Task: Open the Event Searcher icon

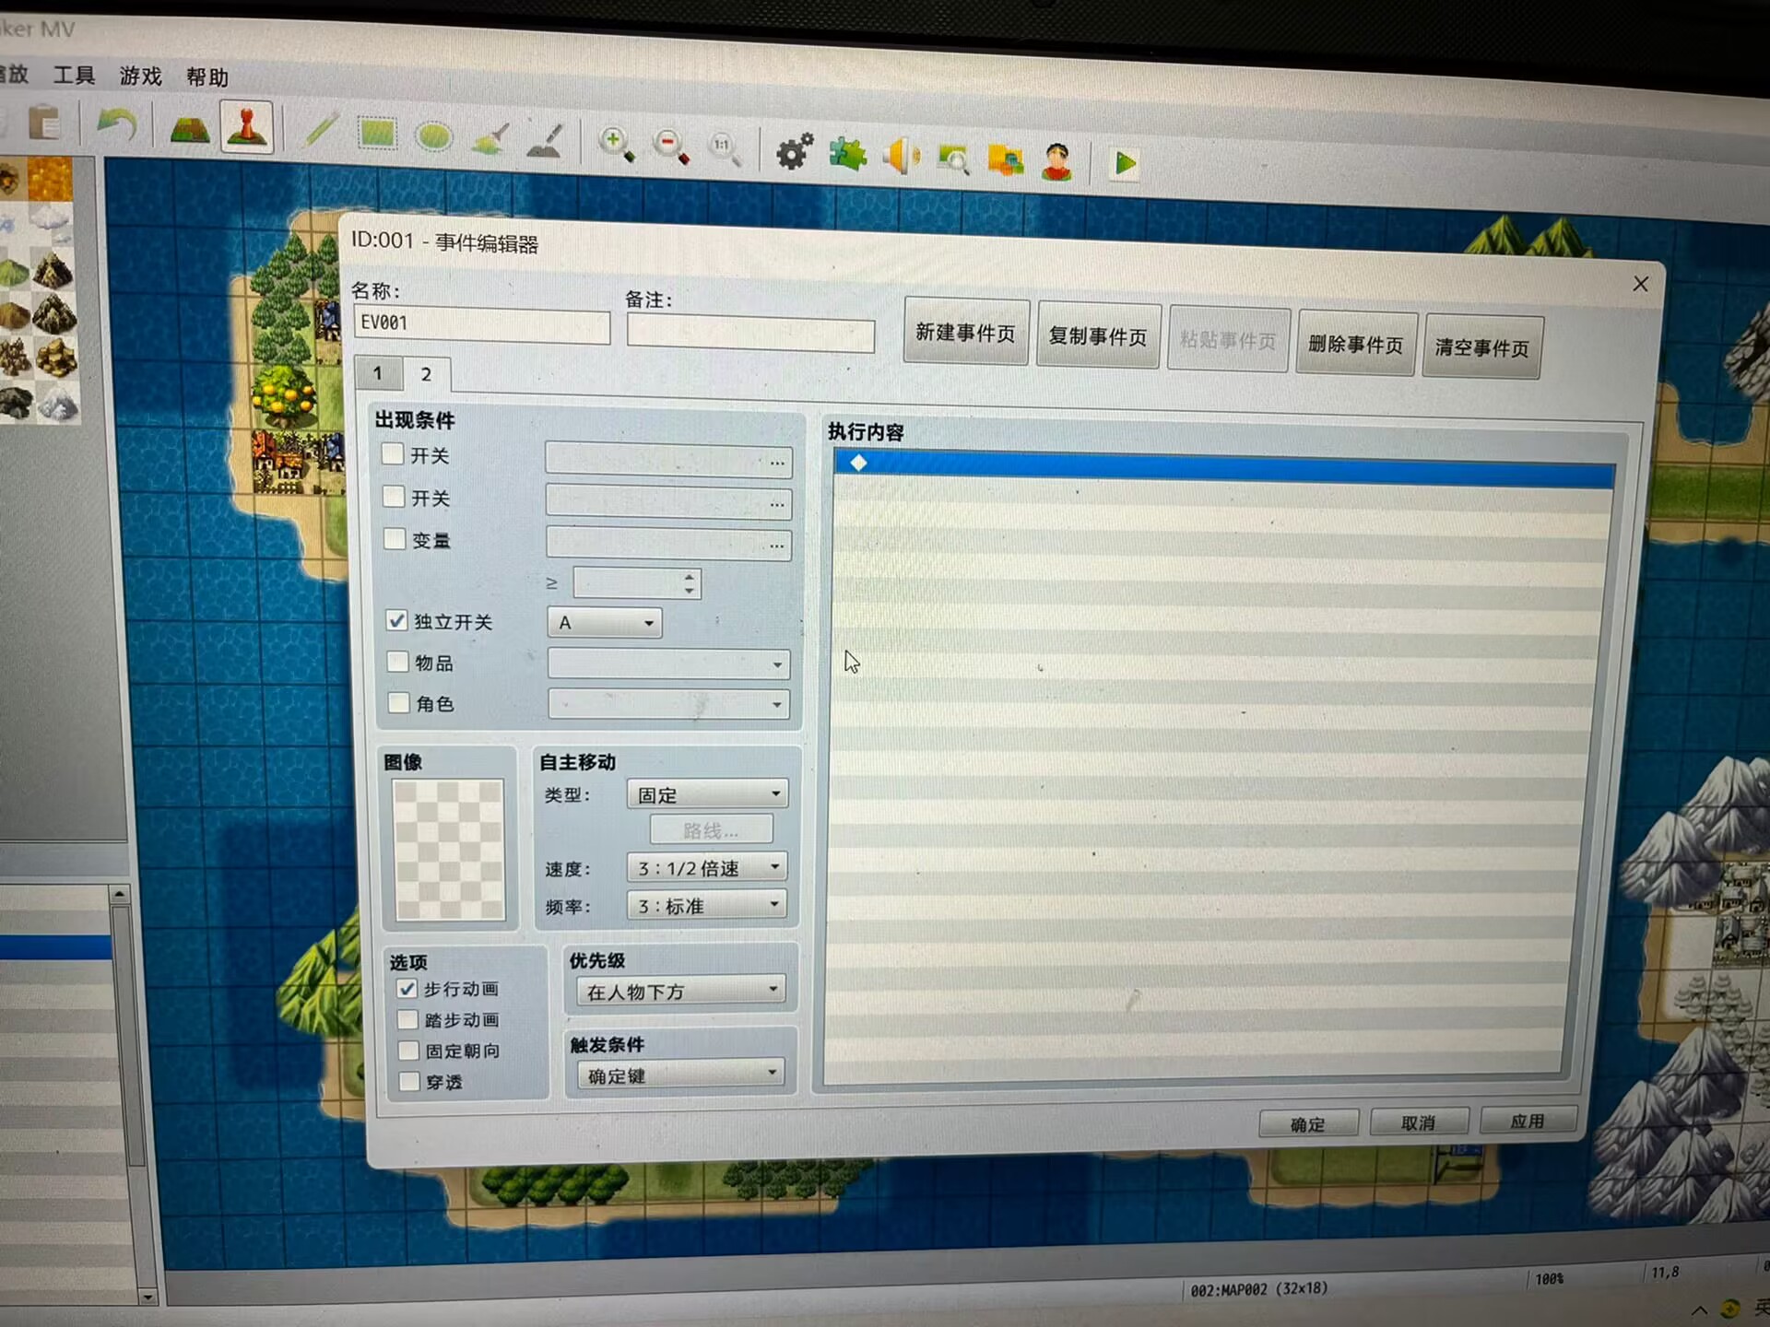Action: (953, 159)
